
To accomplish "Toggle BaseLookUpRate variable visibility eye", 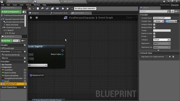I will [25, 75].
